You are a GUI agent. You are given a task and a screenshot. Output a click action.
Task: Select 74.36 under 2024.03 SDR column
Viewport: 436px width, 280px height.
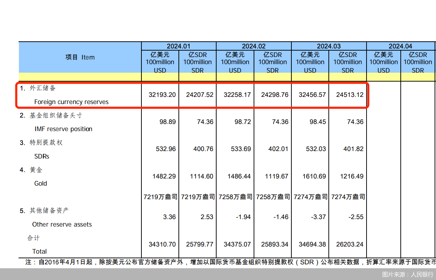(355, 122)
